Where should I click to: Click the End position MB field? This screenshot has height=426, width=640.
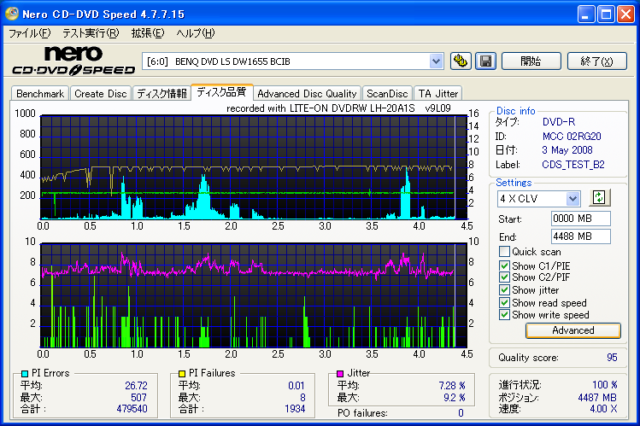pyautogui.click(x=580, y=236)
